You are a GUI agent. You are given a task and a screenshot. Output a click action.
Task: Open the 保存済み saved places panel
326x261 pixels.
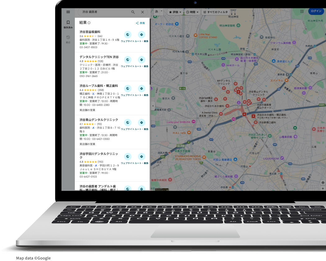click(68, 24)
